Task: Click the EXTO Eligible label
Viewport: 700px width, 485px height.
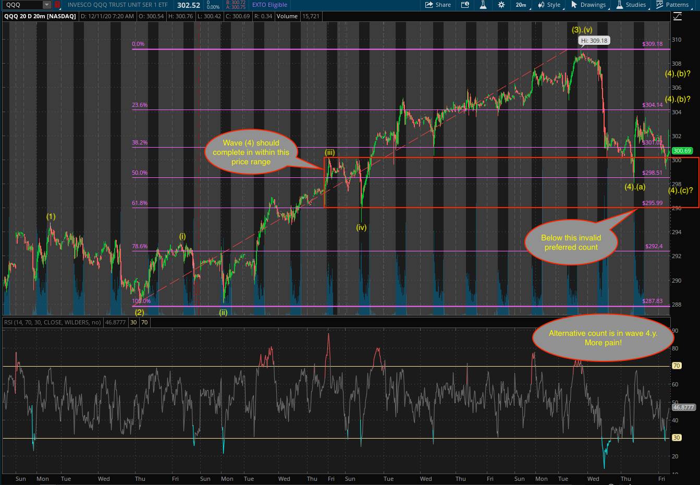Action: 269,5
